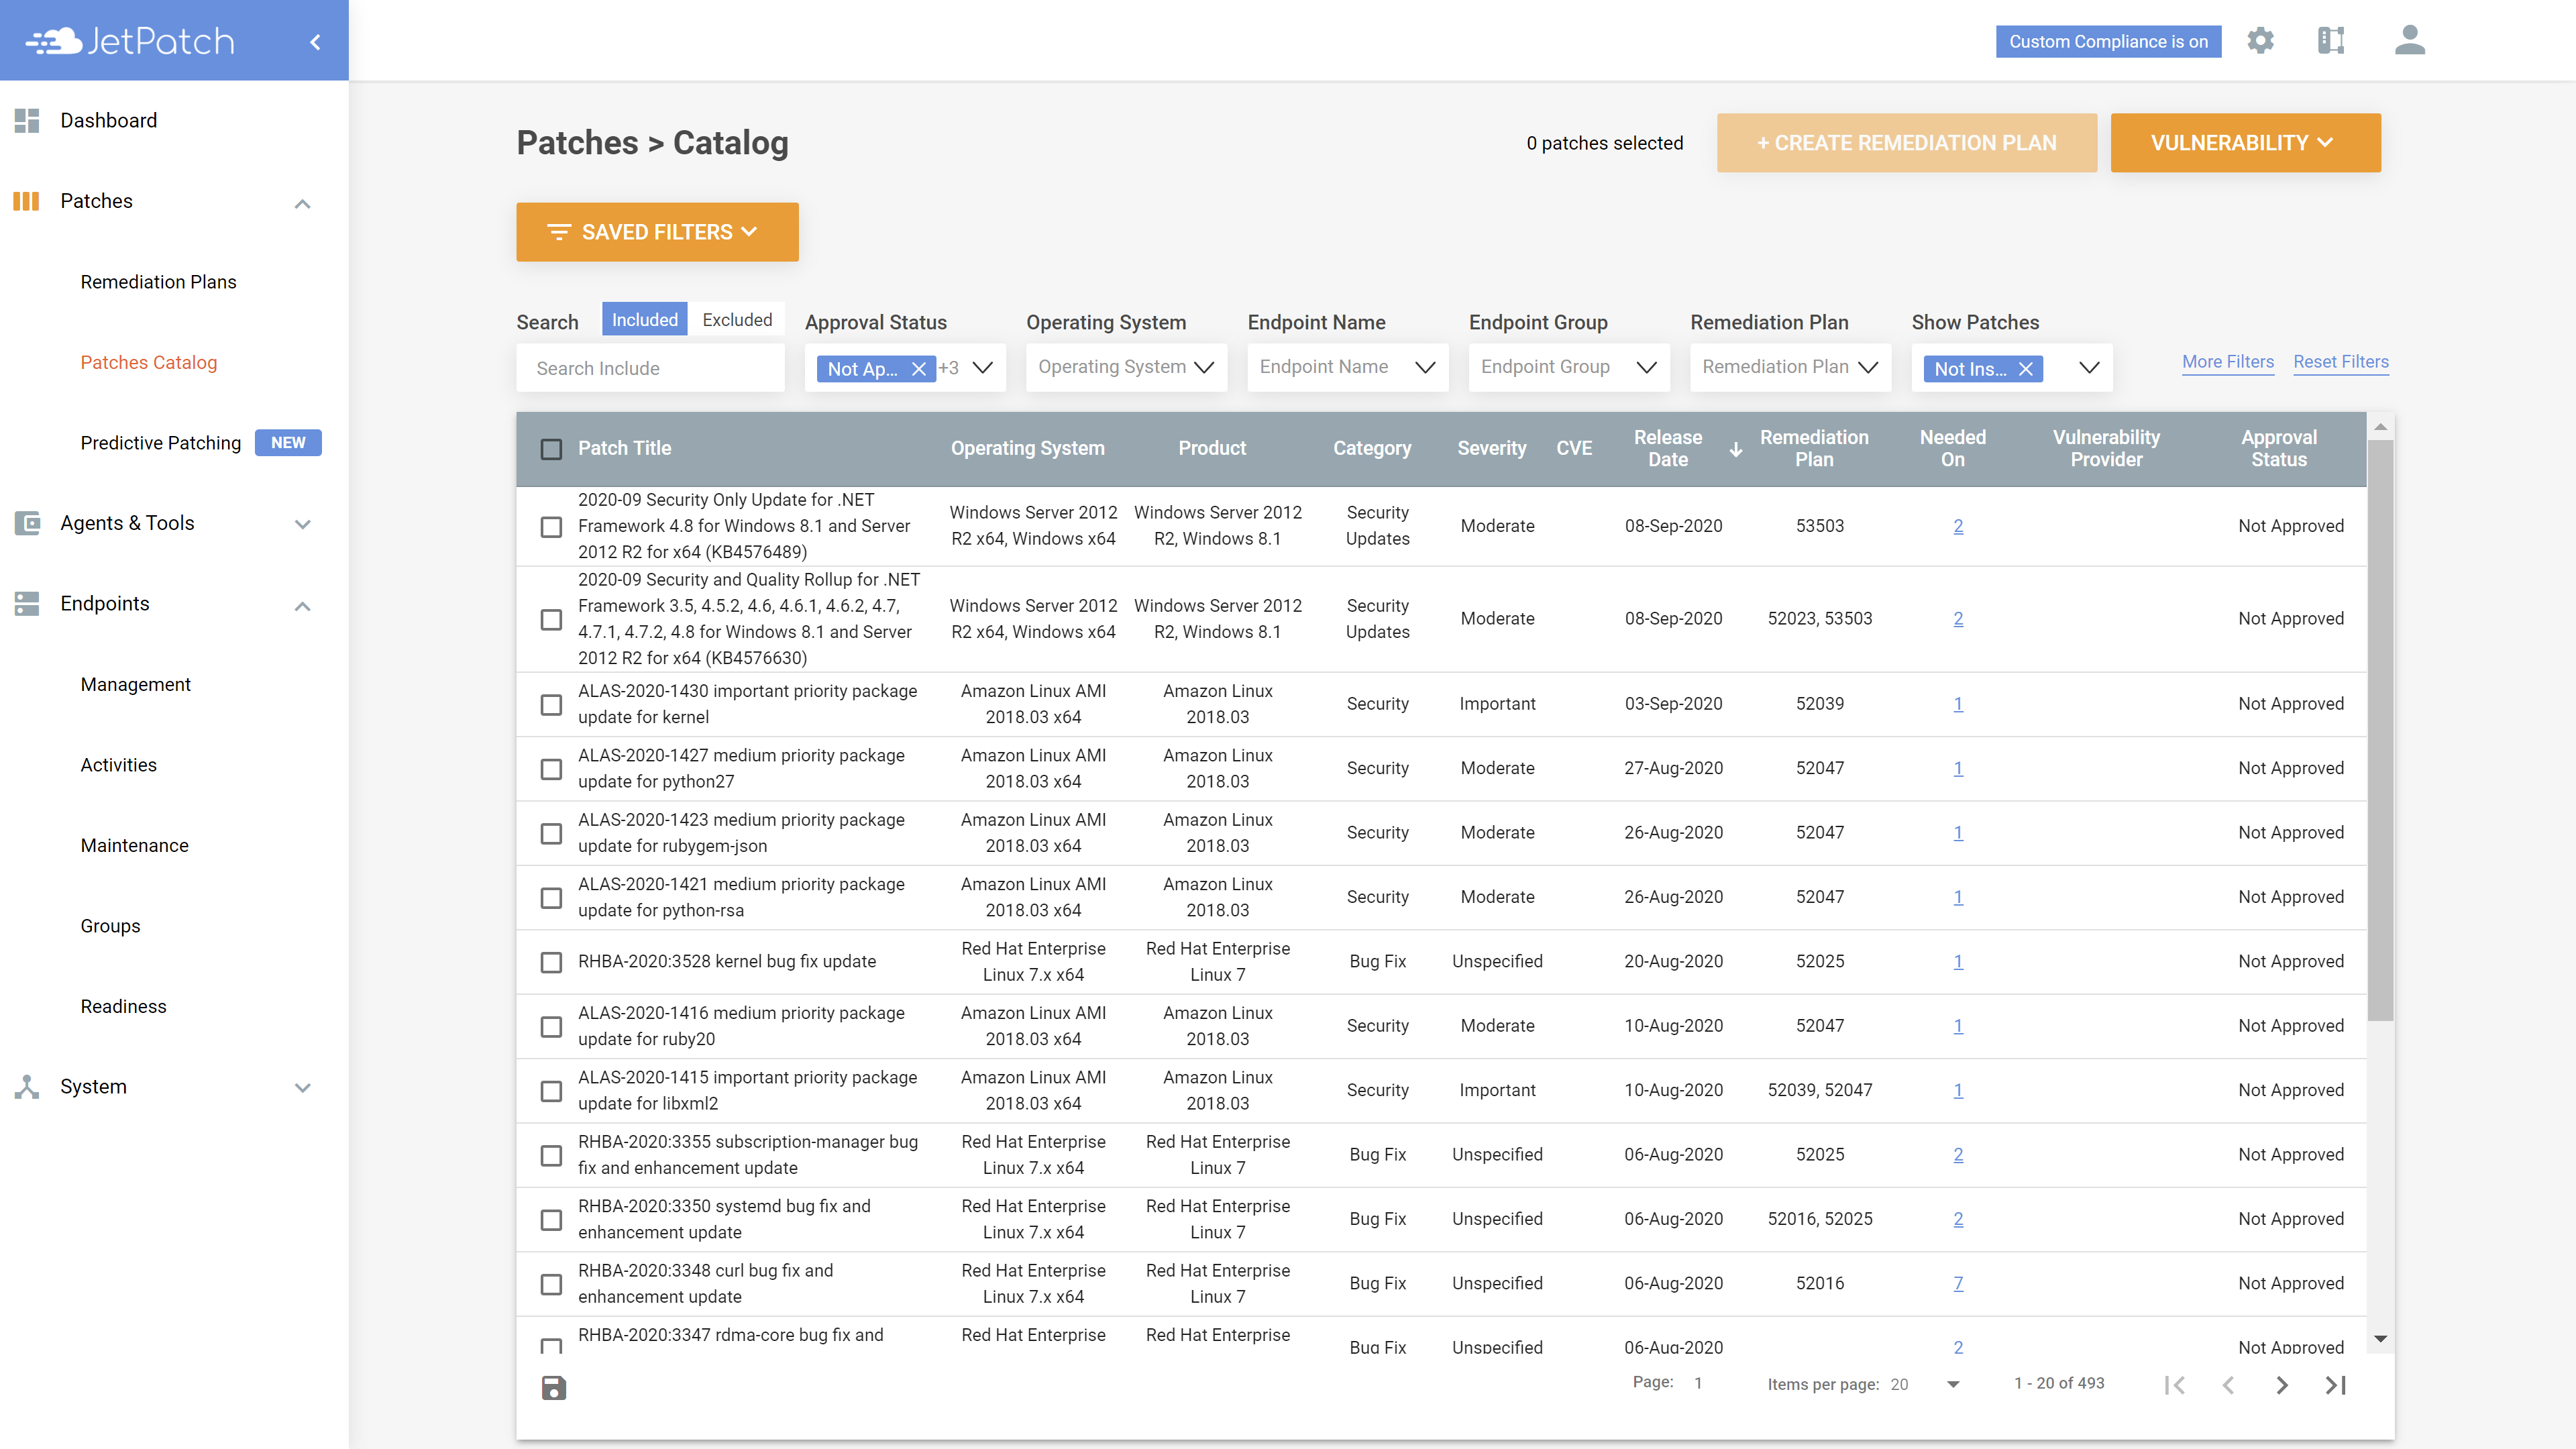Click the More Filters link
2576x1449 pixels.
click(x=2227, y=362)
